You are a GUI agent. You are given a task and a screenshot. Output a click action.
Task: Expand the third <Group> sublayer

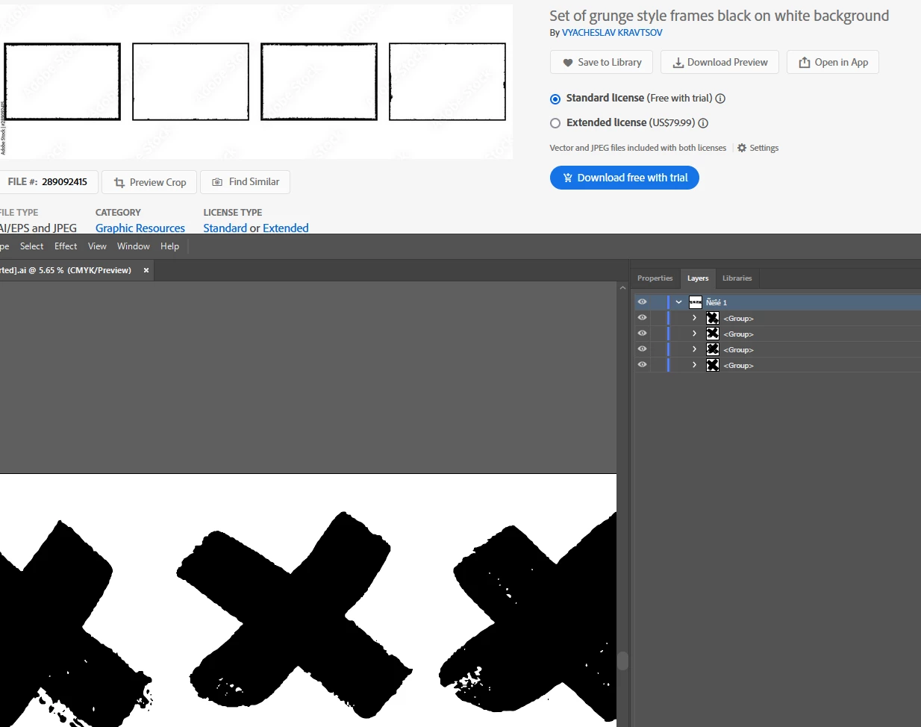coord(694,349)
